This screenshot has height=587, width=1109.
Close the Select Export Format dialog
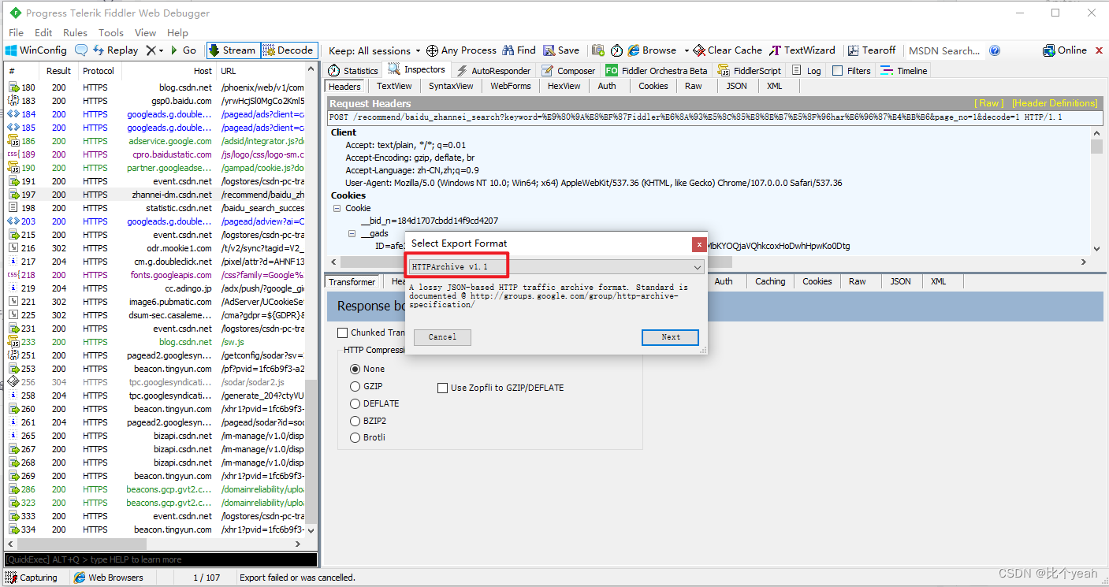698,244
